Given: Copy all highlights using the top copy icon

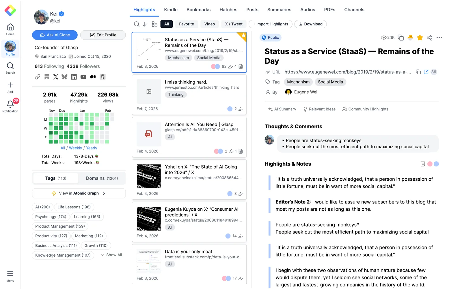Looking at the screenshot, I should [x=401, y=38].
